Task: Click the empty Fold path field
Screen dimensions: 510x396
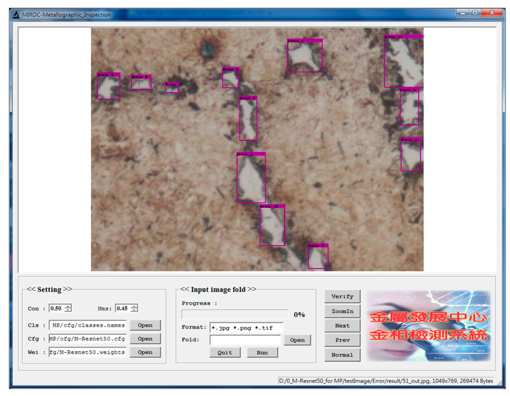Action: 245,340
